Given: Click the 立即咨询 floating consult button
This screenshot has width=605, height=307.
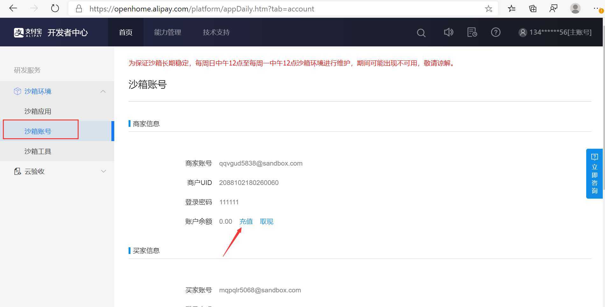Looking at the screenshot, I should tap(594, 174).
